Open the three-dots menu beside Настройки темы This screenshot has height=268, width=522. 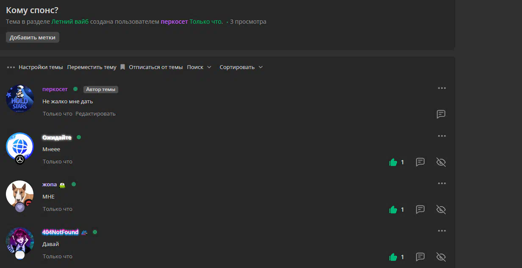(x=11, y=67)
